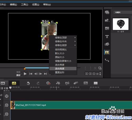Choose 调整到屏幕大小 from the context menu
This screenshot has width=132, height=120.
(x=63, y=61)
